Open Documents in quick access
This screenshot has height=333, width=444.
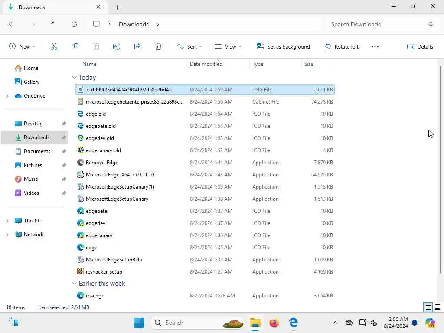coord(37,151)
